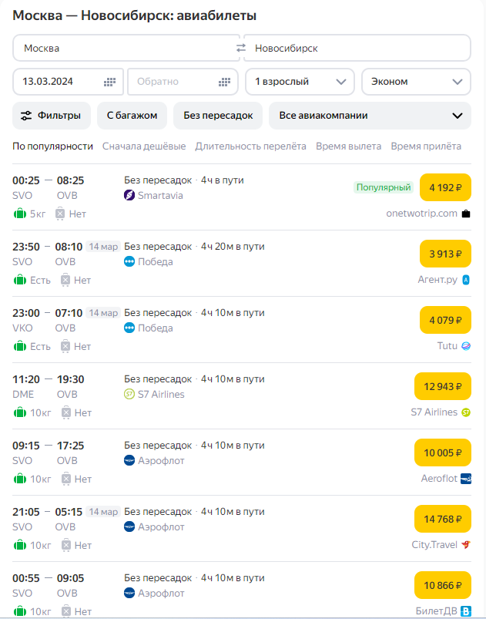Click the onetwotrip.com seller icon
Image resolution: width=486 pixels, height=619 pixels.
click(x=465, y=214)
